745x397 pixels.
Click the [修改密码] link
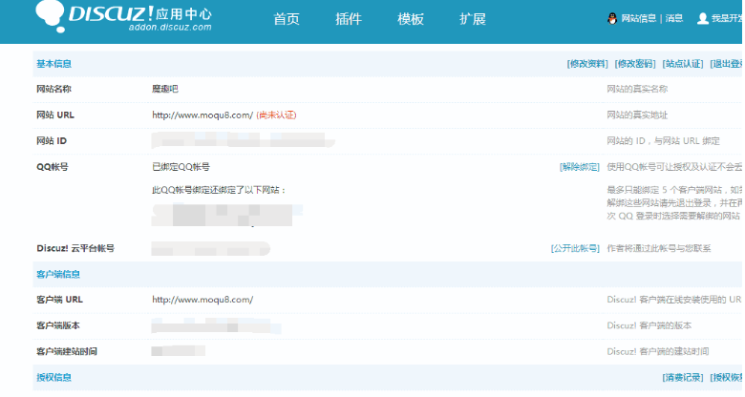pyautogui.click(x=635, y=64)
